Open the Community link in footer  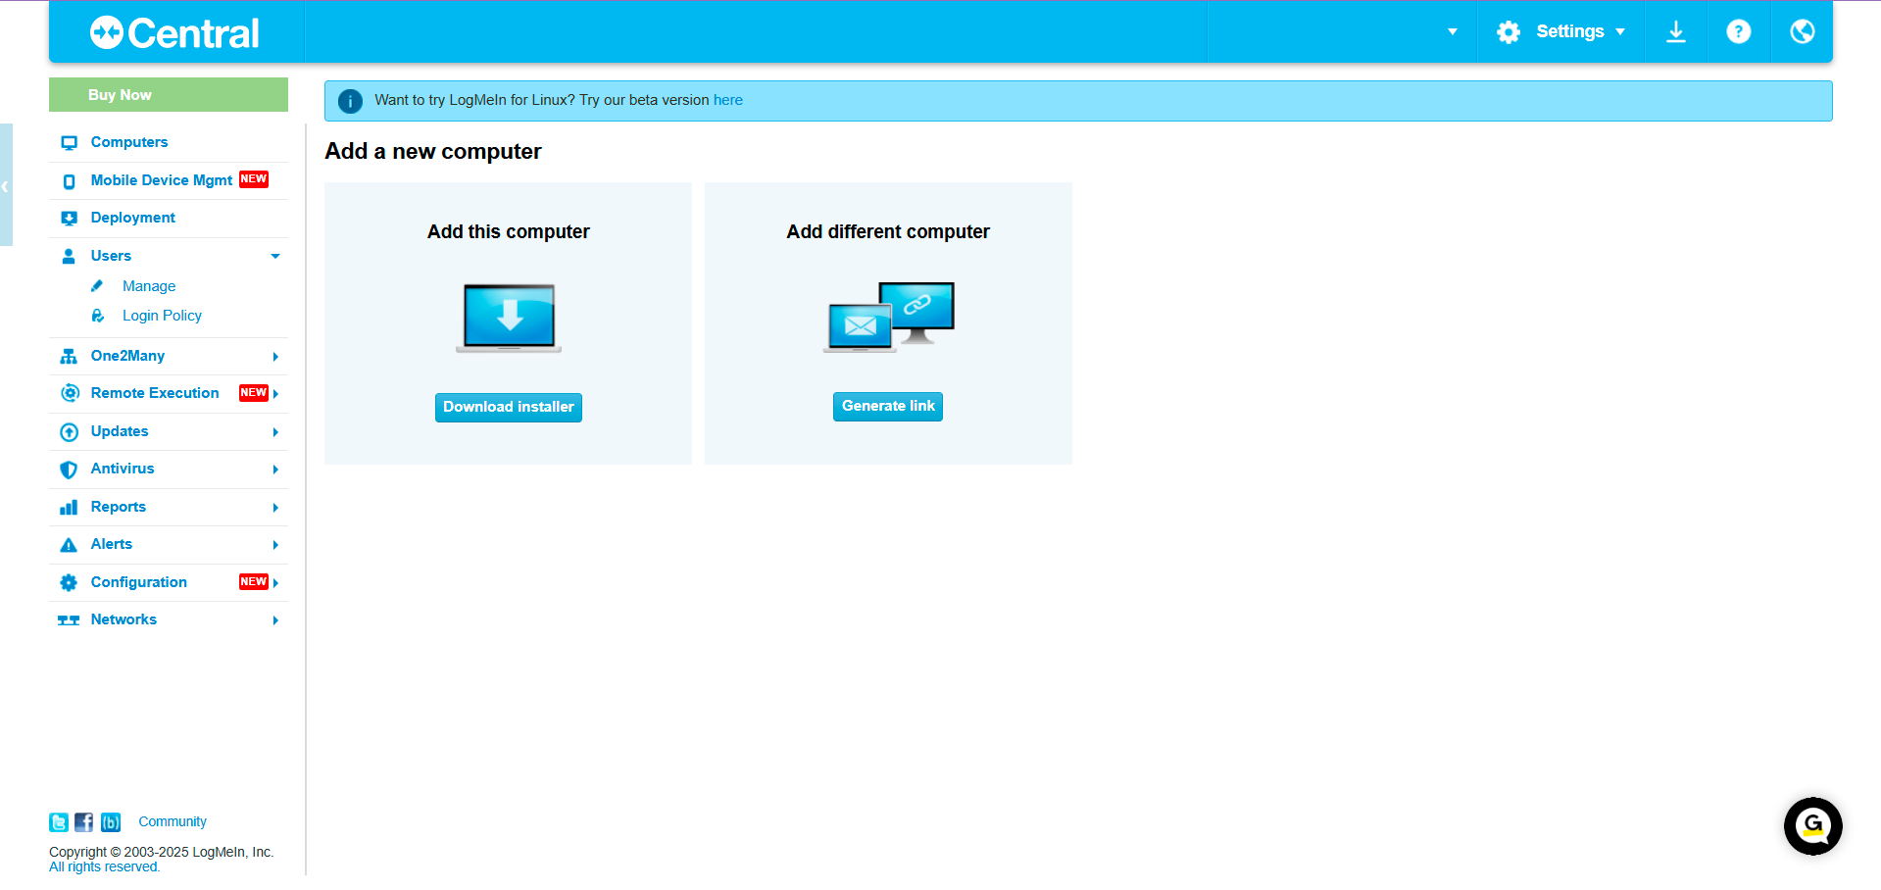pyautogui.click(x=173, y=821)
